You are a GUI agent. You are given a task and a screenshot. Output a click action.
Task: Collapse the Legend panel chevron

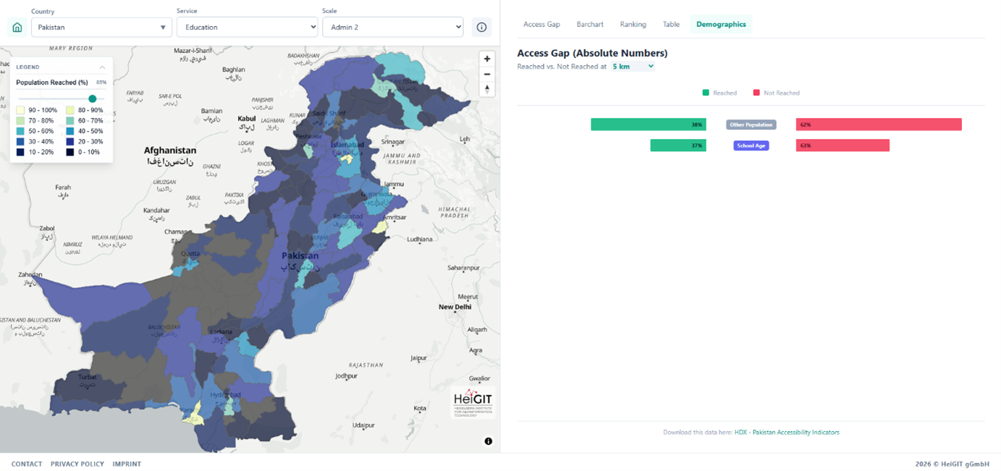(102, 67)
